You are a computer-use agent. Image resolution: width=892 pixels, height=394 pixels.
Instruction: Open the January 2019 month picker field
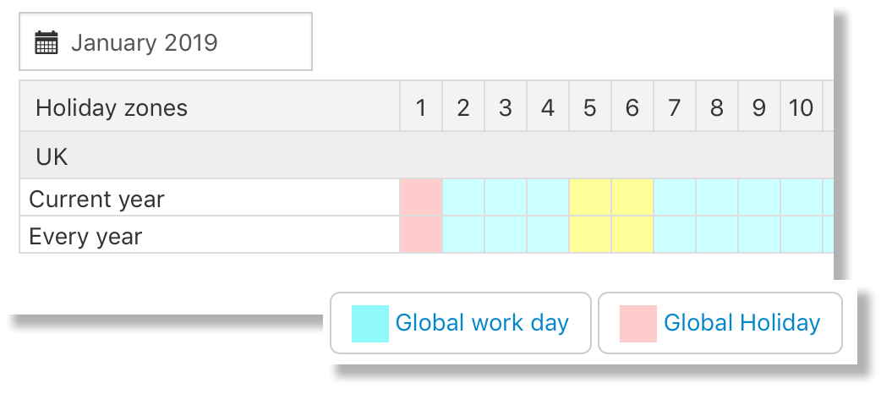pos(166,42)
